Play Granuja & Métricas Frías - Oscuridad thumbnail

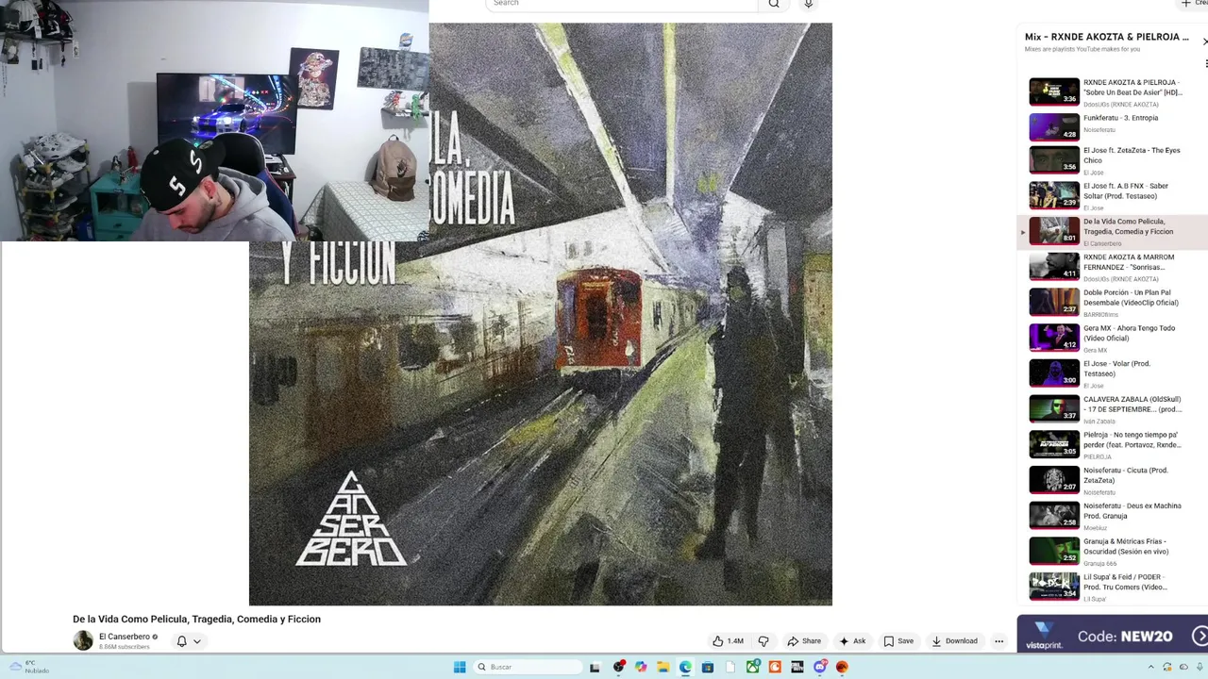1054,551
